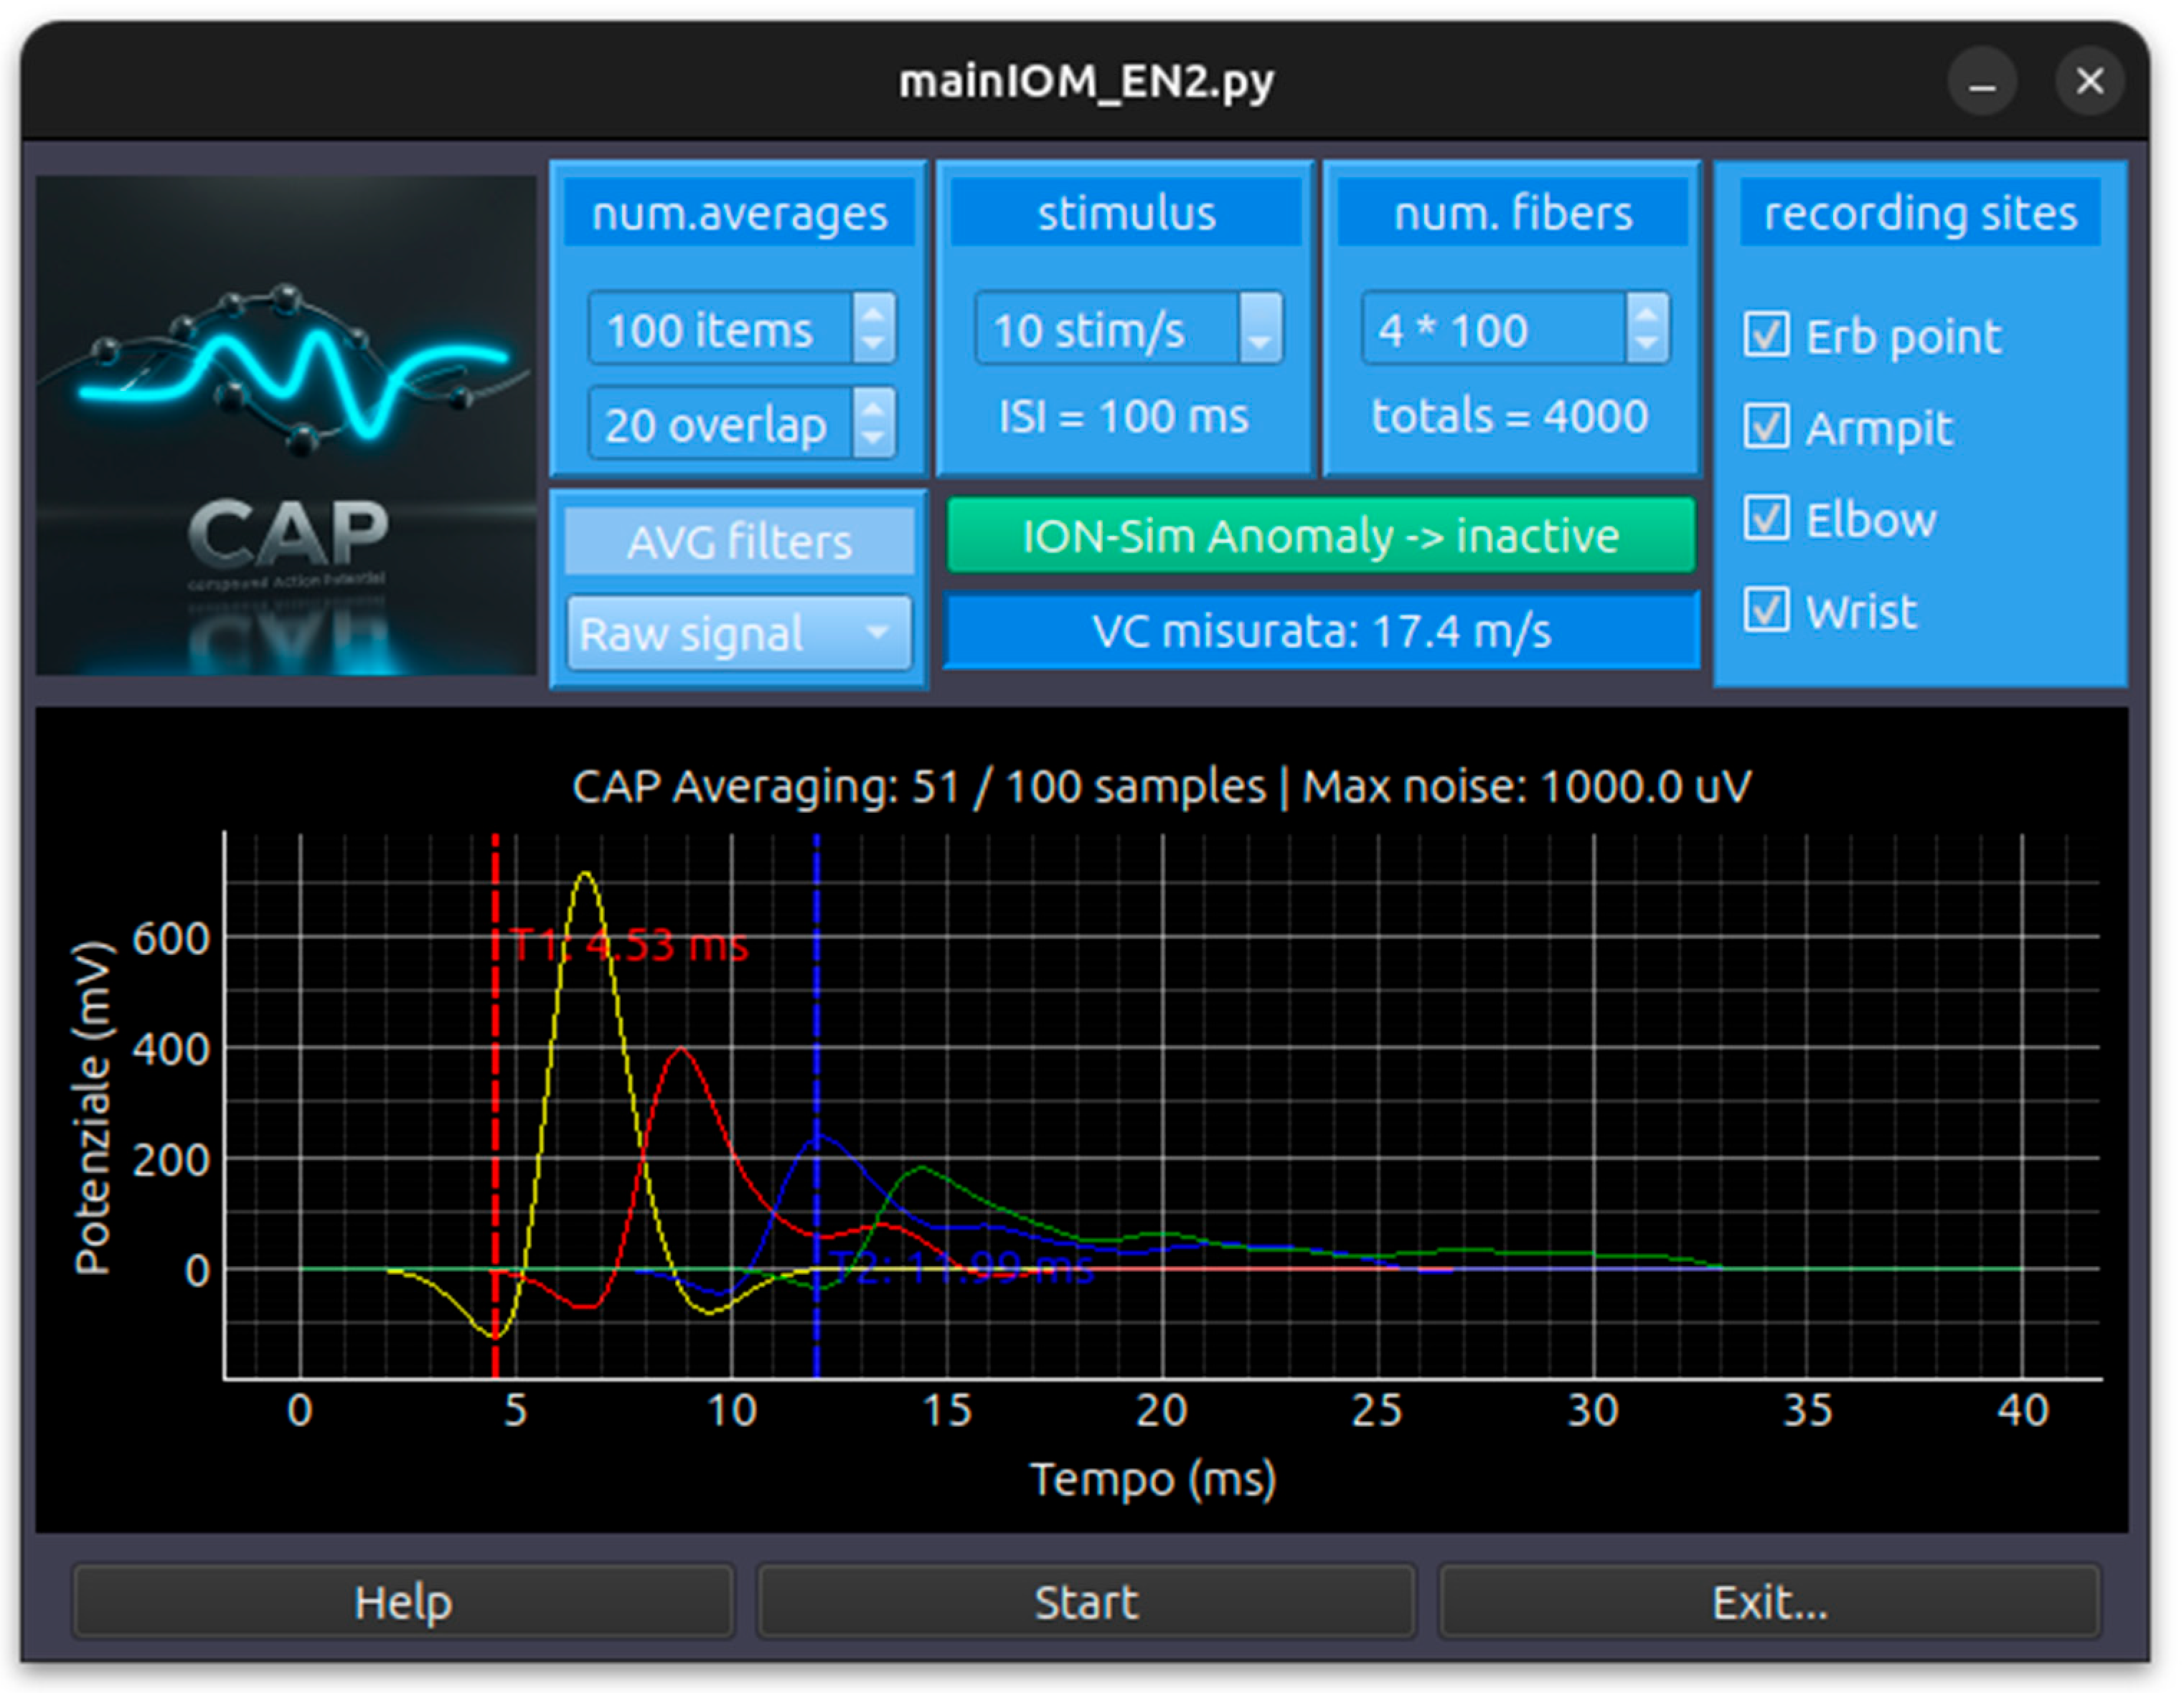
Task: Increase the 4 * 100 fibers up arrow
Action: click(1646, 314)
